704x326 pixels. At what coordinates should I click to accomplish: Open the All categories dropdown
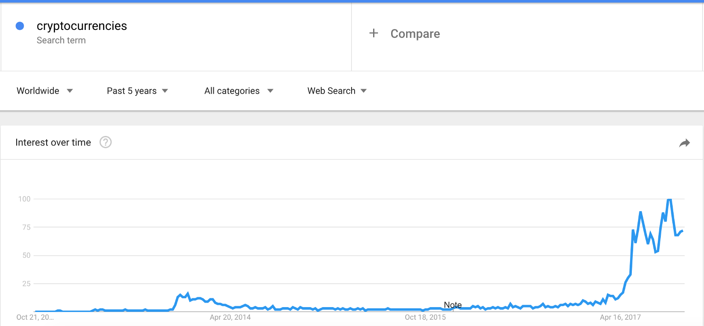pos(238,91)
